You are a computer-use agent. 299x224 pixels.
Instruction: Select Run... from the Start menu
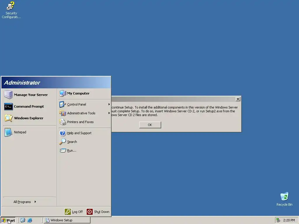[x=84, y=150]
